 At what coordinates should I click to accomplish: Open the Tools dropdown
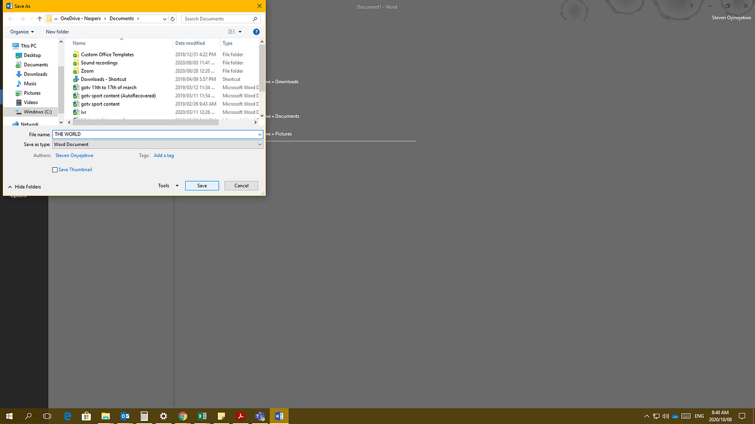(169, 185)
